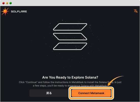Screen dimensions: 140x102
Task: Click the top bar of Solana logo
Action: click(70, 27)
